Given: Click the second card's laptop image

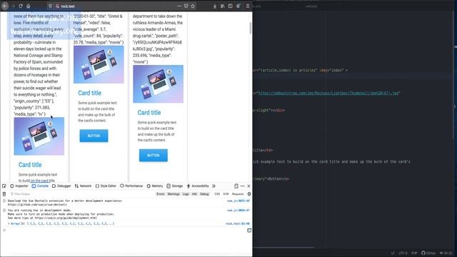Looking at the screenshot, I should point(99,64).
